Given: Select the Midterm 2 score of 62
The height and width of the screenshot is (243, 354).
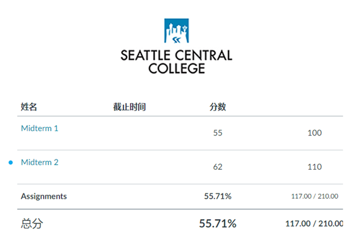Looking at the screenshot, I should tap(218, 167).
